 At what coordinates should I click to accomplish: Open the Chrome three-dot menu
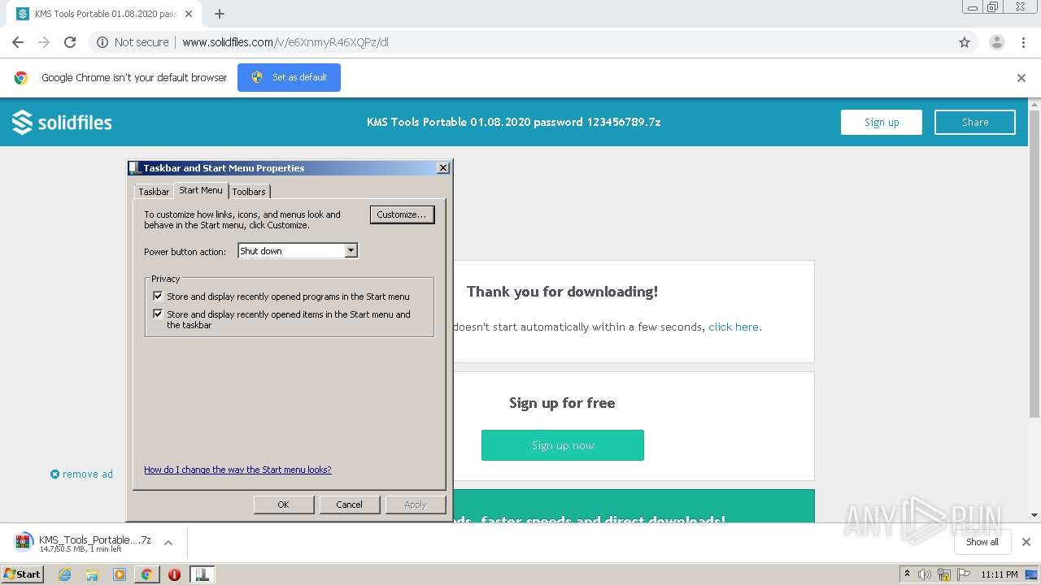pos(1023,42)
